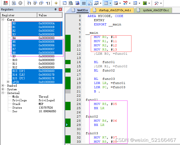The image size is (180, 145).
Task: Open the Serial windows icon
Action: 116,3
